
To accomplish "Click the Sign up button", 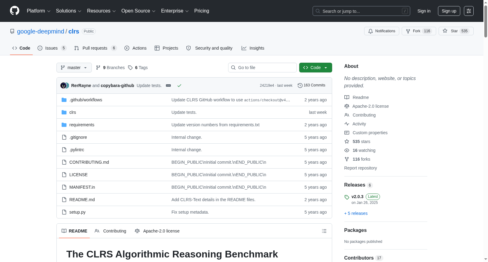I will pos(449,11).
